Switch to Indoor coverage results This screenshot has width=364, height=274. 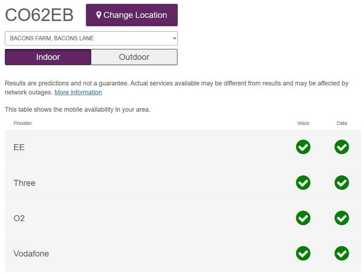tap(48, 57)
